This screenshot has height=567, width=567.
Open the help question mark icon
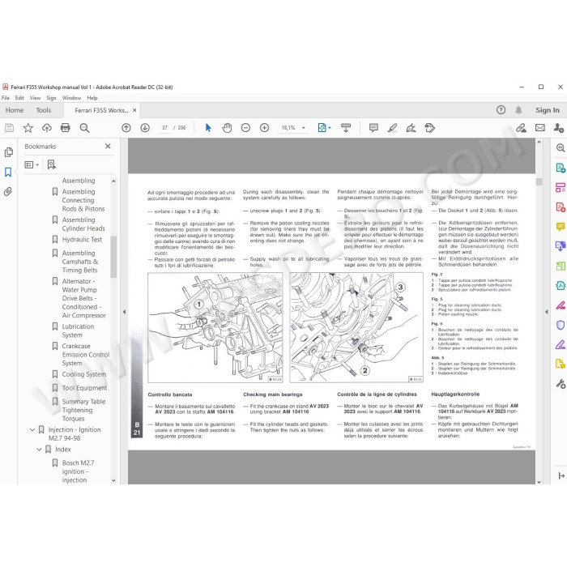[501, 110]
